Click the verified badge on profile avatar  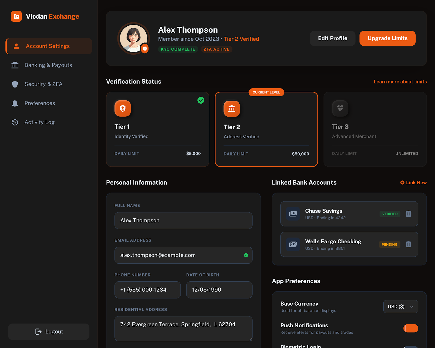(145, 49)
